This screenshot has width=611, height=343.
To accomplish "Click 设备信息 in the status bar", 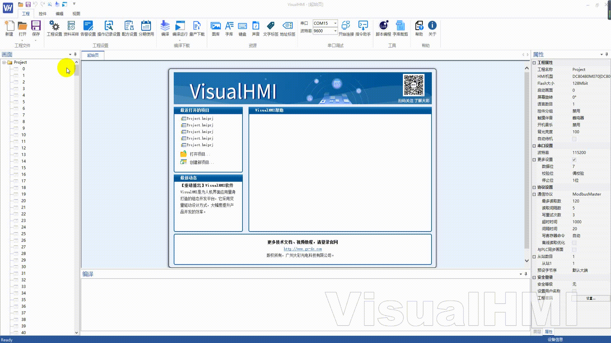I will click(555, 340).
